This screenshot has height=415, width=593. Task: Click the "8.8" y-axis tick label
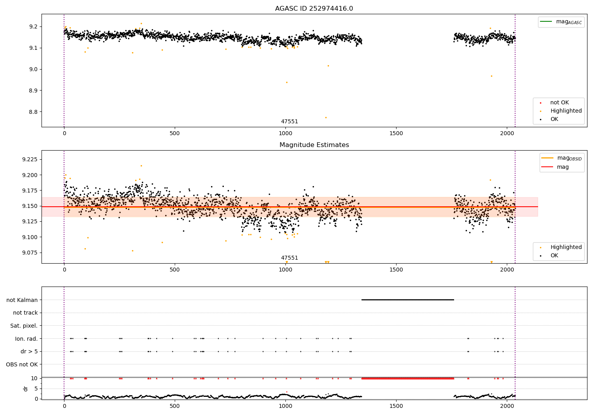coord(33,112)
